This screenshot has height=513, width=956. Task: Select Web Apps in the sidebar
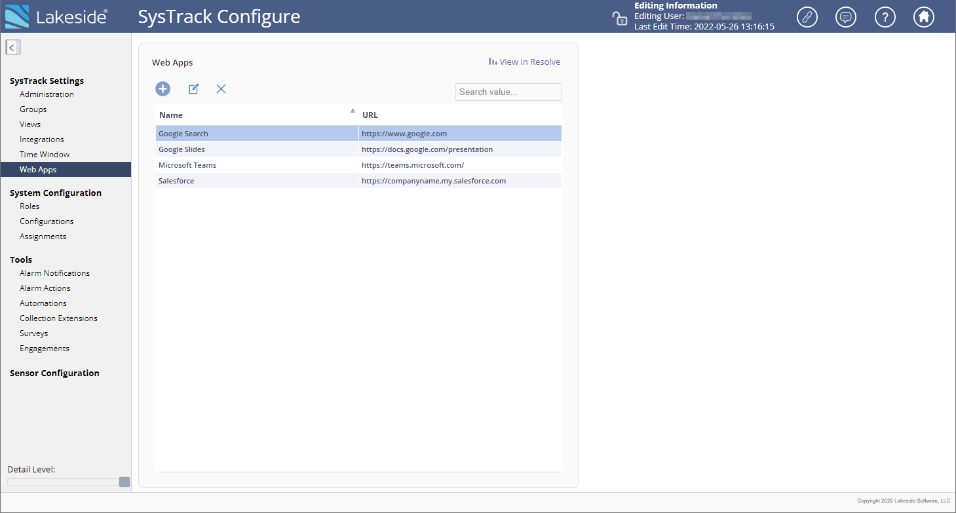tap(66, 170)
